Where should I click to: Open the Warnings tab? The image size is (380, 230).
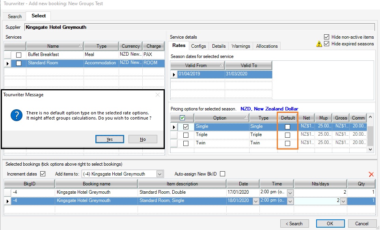[x=240, y=46]
